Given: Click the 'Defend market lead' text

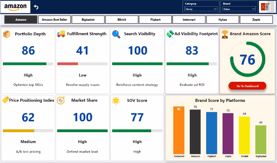Looking at the screenshot, I should [82, 152].
